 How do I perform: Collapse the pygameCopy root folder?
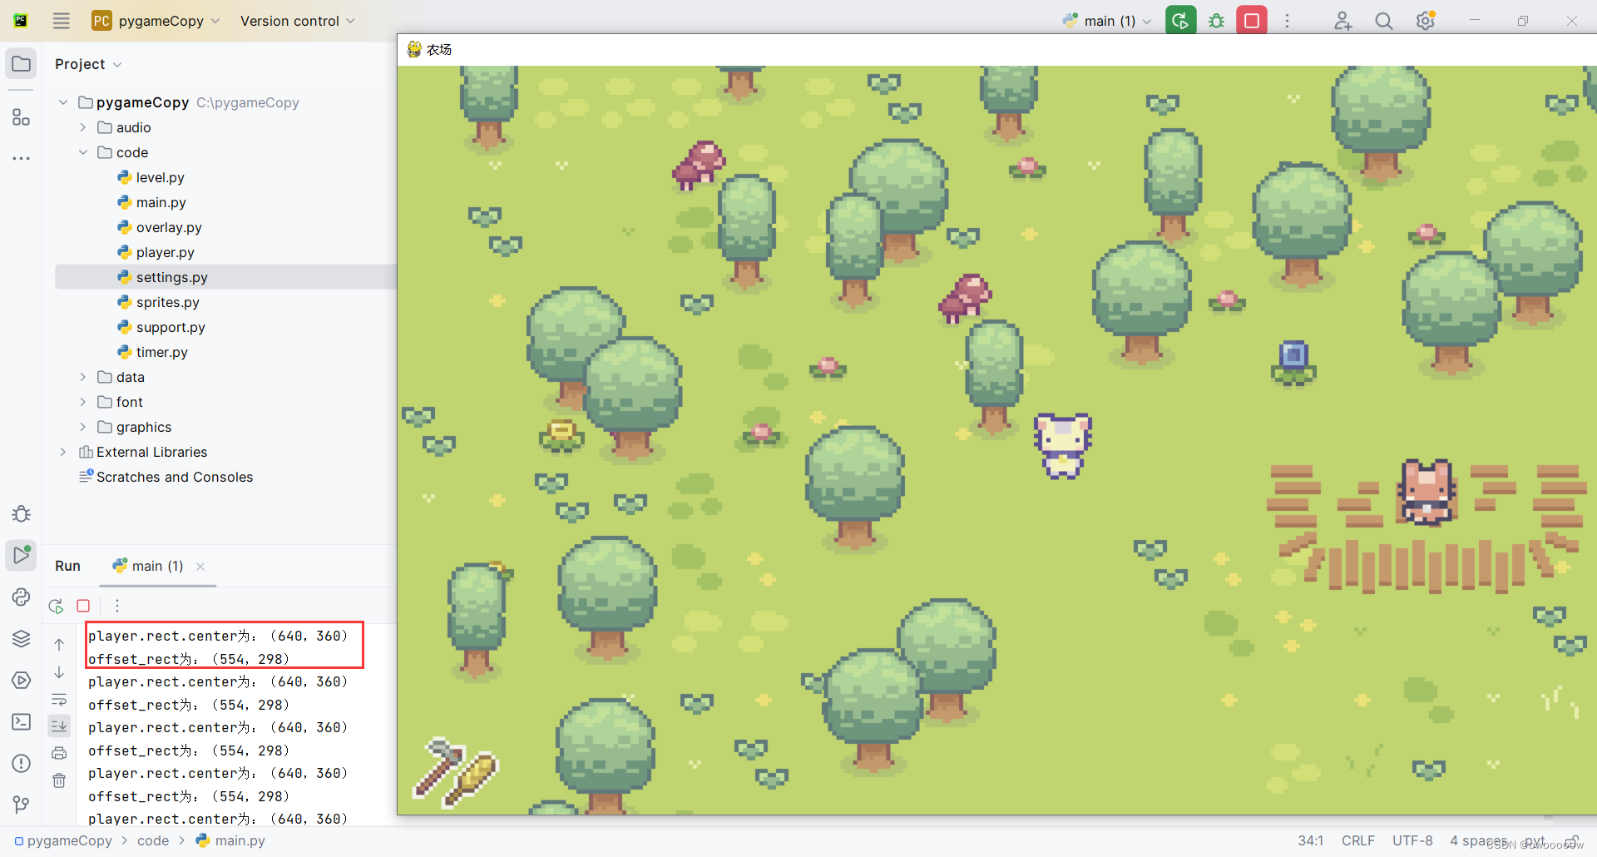click(x=63, y=102)
